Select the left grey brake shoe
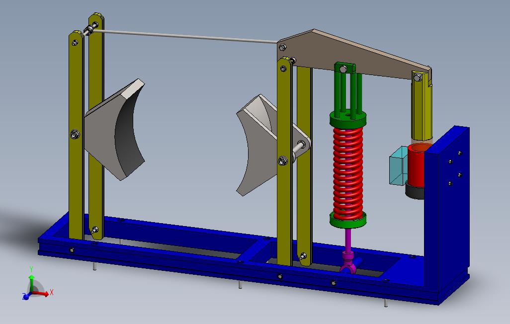510x324 pixels. pos(114,130)
